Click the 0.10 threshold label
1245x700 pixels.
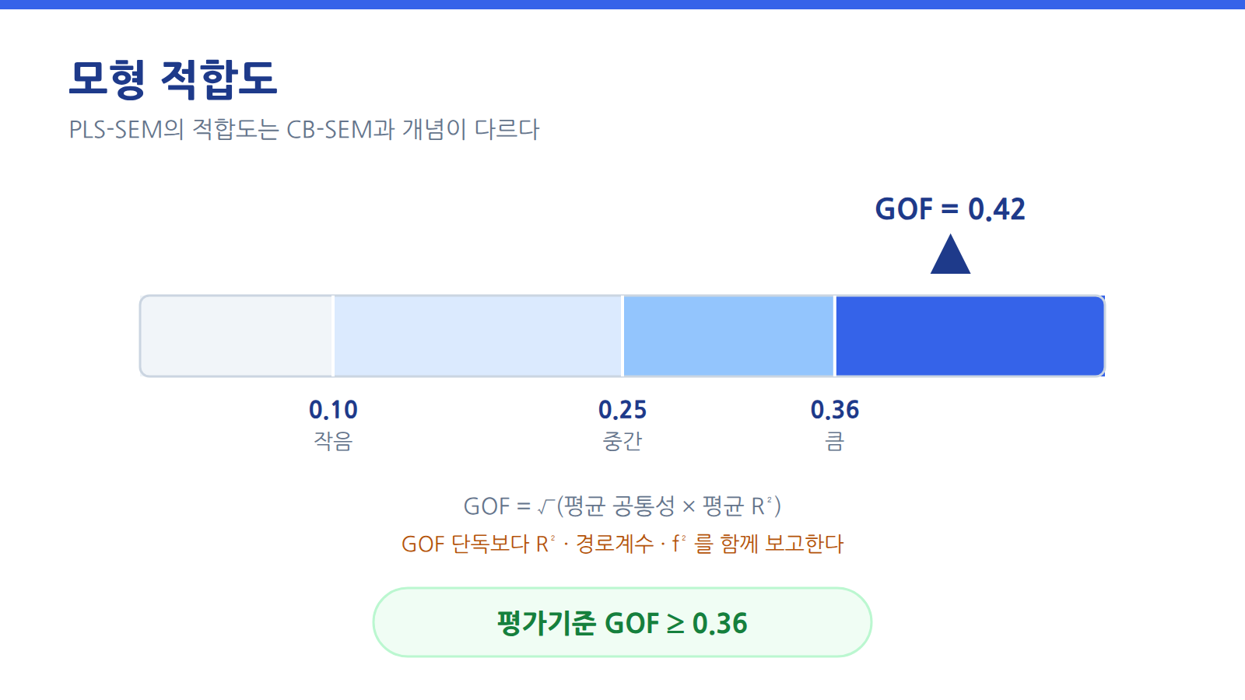333,410
